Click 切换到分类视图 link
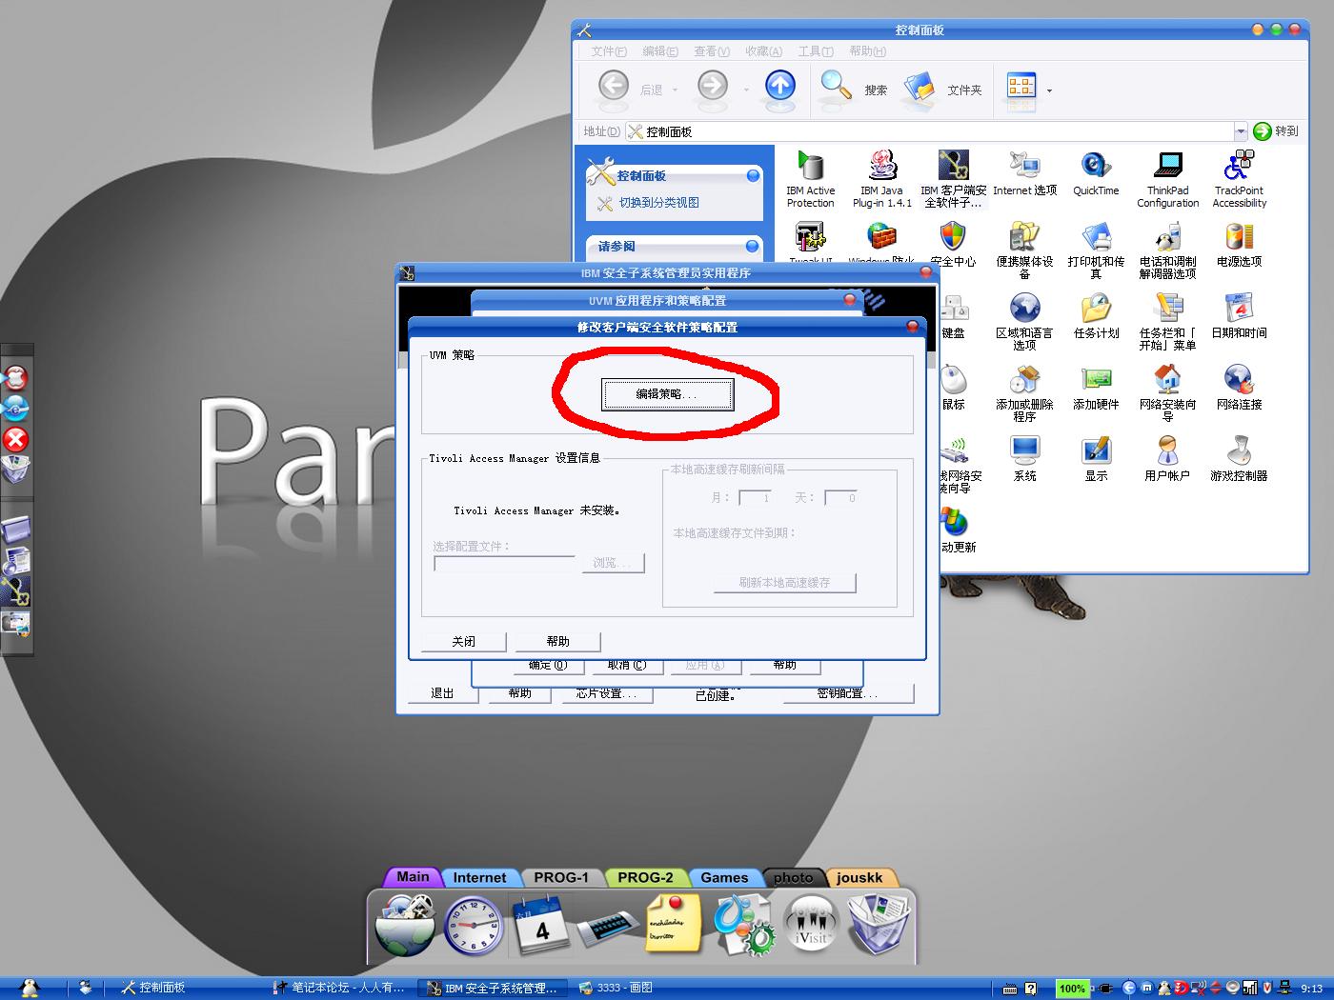This screenshot has width=1334, height=1000. pyautogui.click(x=658, y=203)
